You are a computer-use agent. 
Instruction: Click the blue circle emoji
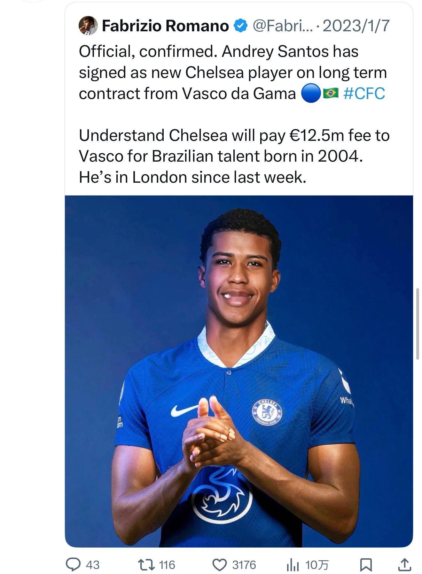311,93
